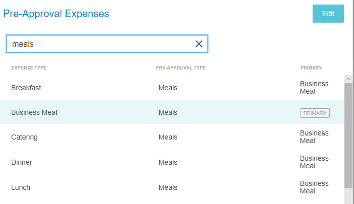354x204 pixels.
Task: Click the Meals type in Catering row
Action: point(168,137)
